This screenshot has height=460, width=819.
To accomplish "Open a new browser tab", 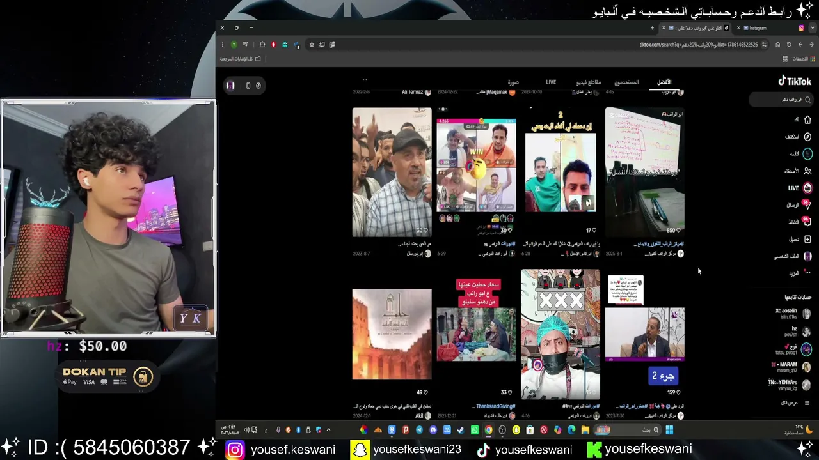I will click(652, 28).
